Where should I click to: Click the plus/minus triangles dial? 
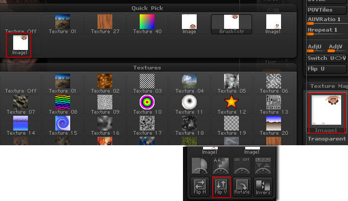[263, 166]
